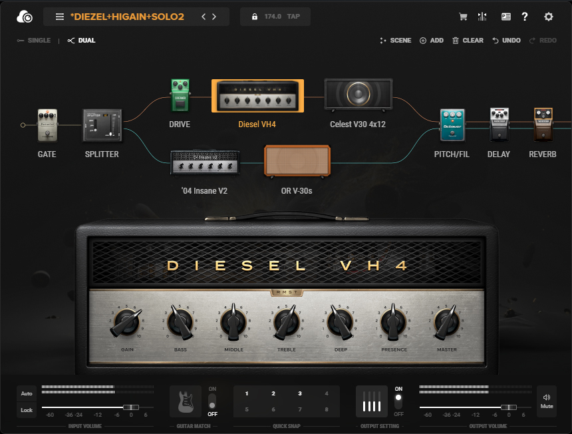Viewport: 572px width, 434px height.
Task: Select Quick Snap slot 3
Action: pyautogui.click(x=300, y=393)
